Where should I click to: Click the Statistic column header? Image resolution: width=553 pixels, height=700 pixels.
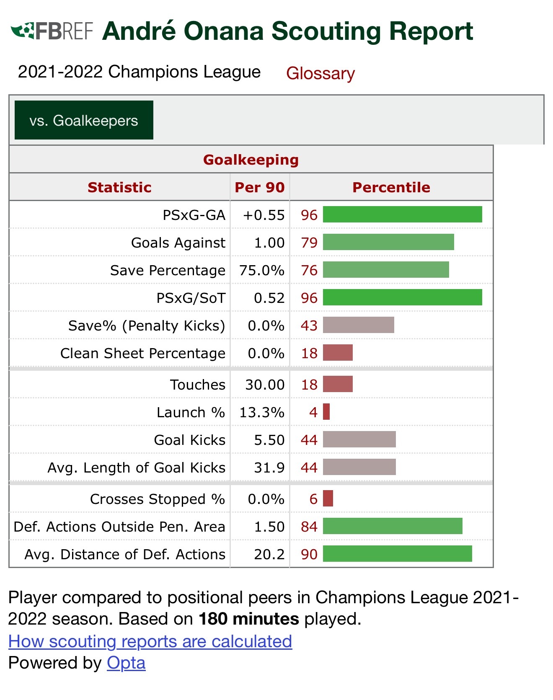click(119, 187)
